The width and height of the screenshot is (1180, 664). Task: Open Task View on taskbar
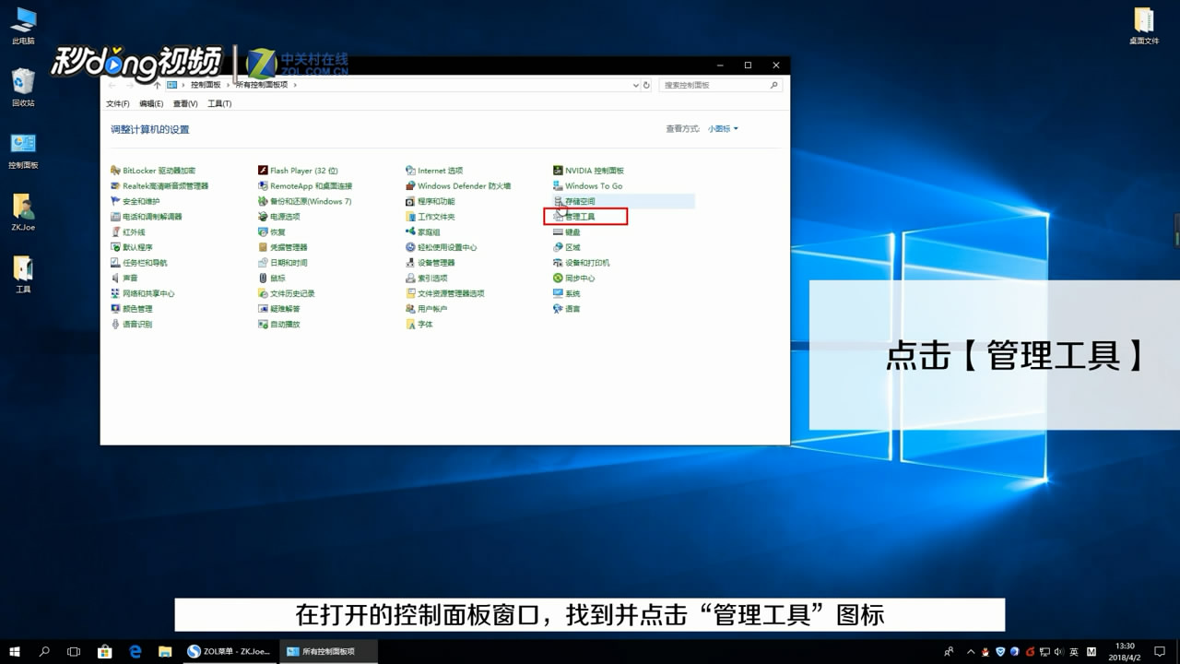[x=74, y=651]
